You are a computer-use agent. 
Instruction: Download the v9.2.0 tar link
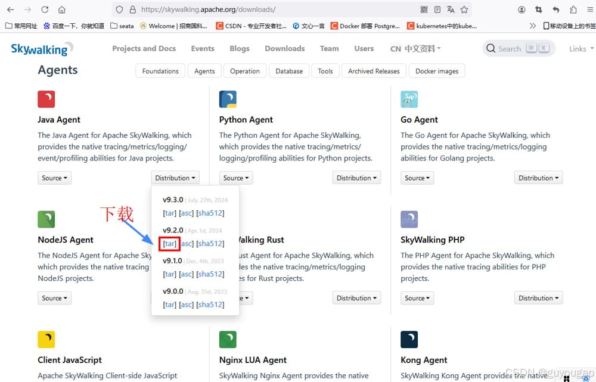(x=169, y=244)
